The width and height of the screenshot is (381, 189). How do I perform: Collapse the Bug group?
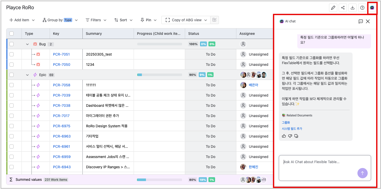pyautogui.click(x=27, y=44)
